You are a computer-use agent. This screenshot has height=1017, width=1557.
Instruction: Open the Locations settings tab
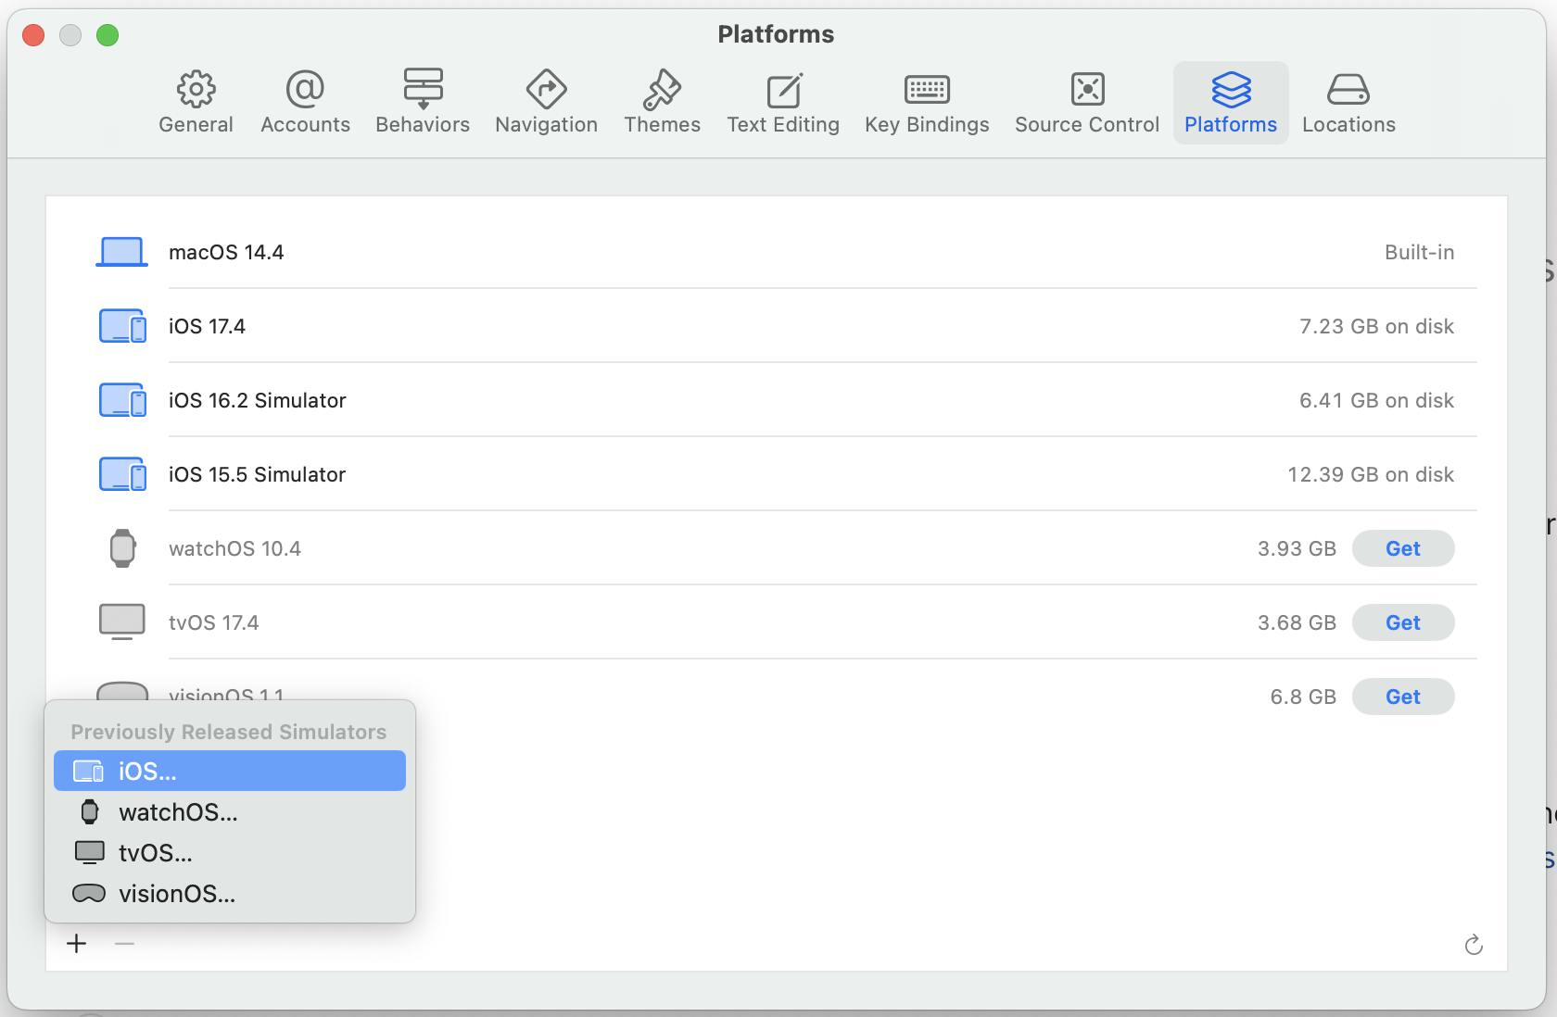coord(1348,102)
